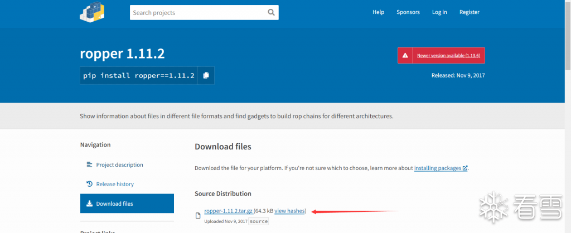Click the search magnifier icon
Viewport: 571px width, 233px height.
(271, 12)
